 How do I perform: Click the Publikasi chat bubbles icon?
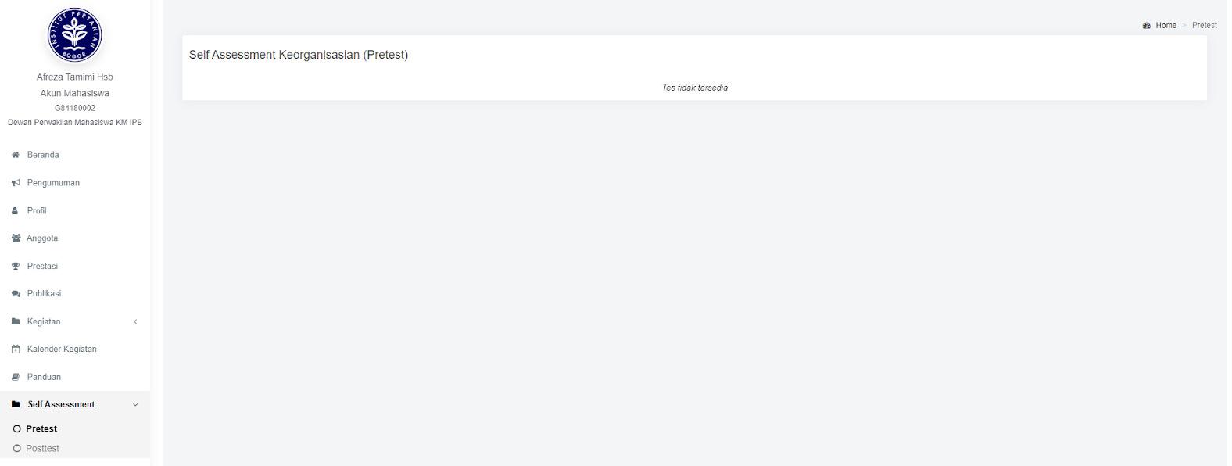coord(16,294)
